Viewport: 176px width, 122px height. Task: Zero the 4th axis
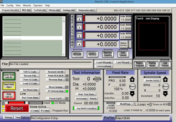(x=79, y=43)
